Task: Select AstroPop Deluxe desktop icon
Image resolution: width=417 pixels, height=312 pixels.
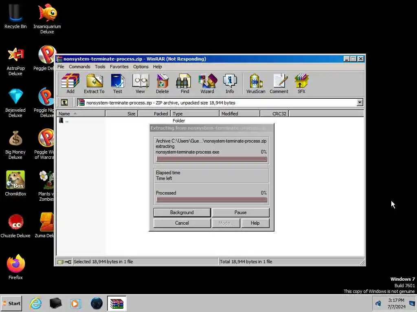Action: (x=15, y=61)
